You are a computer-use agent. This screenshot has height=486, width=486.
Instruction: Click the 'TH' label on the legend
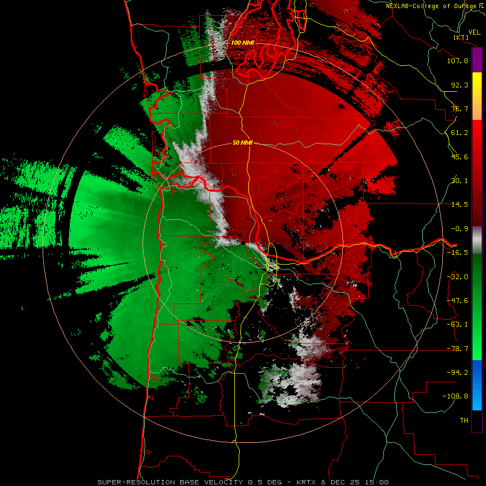click(464, 421)
